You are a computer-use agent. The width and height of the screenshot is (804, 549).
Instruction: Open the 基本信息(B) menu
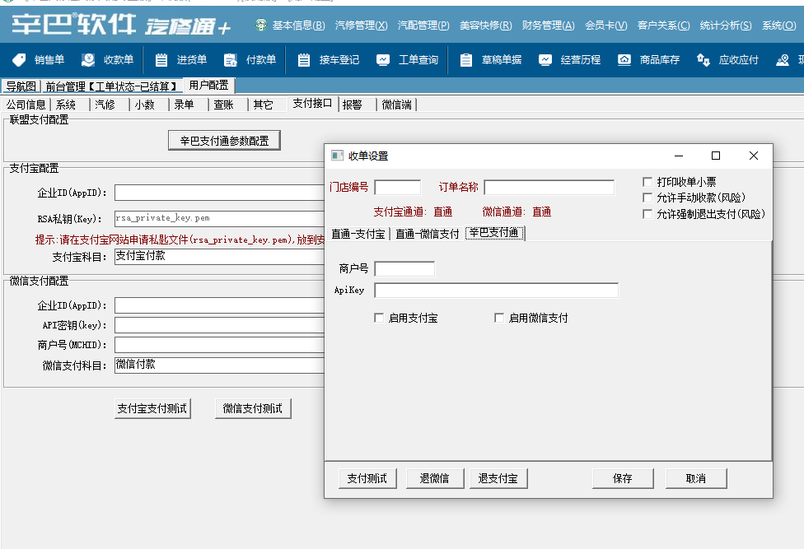coord(298,25)
